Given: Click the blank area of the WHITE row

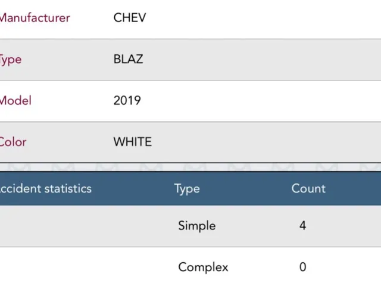Looking at the screenshot, I should (265, 142).
